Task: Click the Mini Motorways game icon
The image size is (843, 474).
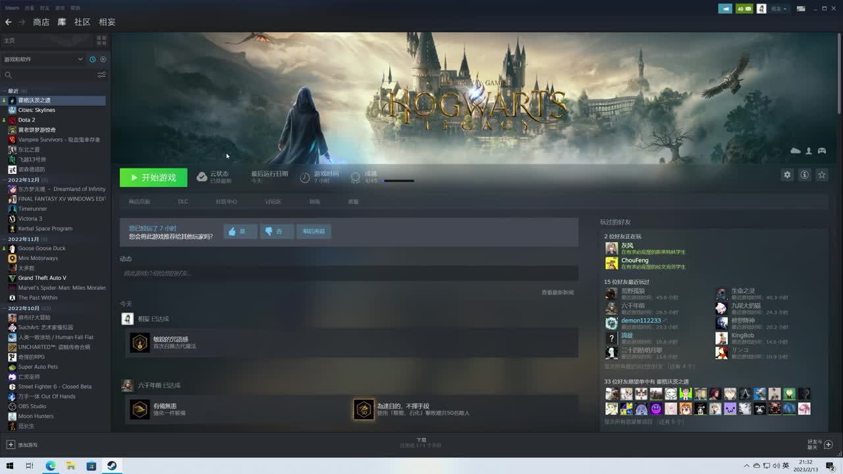Action: [12, 258]
